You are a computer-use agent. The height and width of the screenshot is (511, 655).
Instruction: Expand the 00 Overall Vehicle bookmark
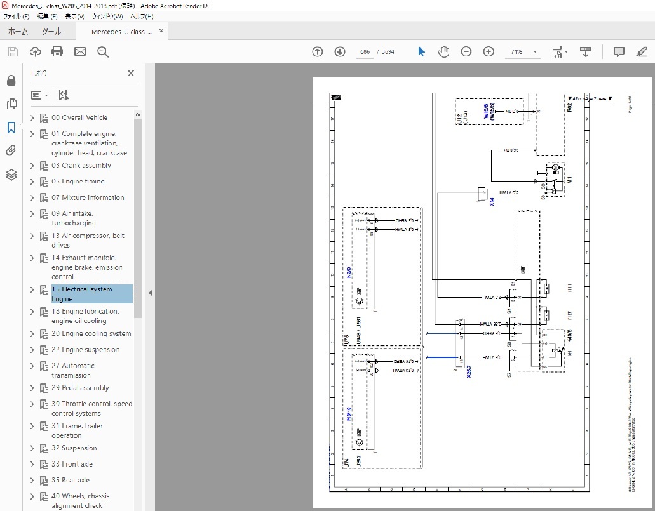tap(32, 118)
